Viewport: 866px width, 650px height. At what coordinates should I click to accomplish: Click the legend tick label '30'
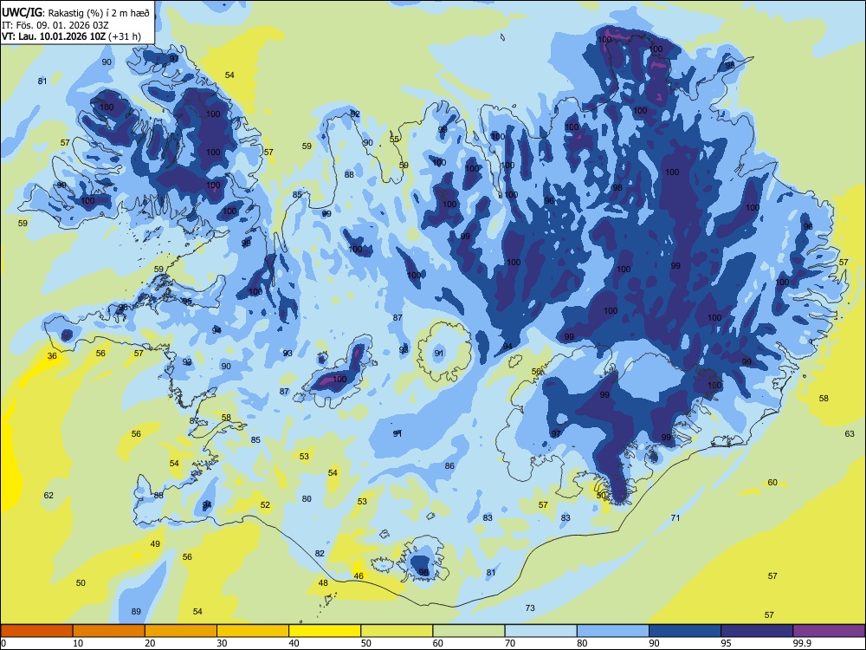222,643
